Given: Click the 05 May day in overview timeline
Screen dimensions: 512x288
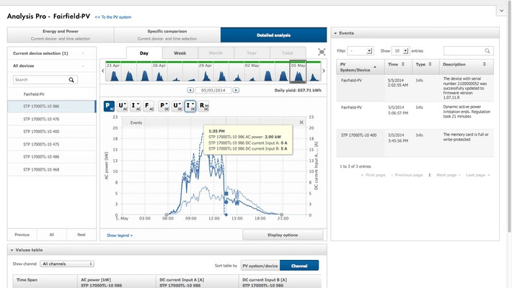Looking at the screenshot, I should (x=298, y=71).
